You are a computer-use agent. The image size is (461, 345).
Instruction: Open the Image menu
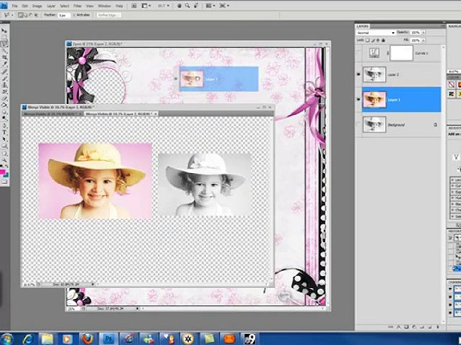pyautogui.click(x=37, y=6)
